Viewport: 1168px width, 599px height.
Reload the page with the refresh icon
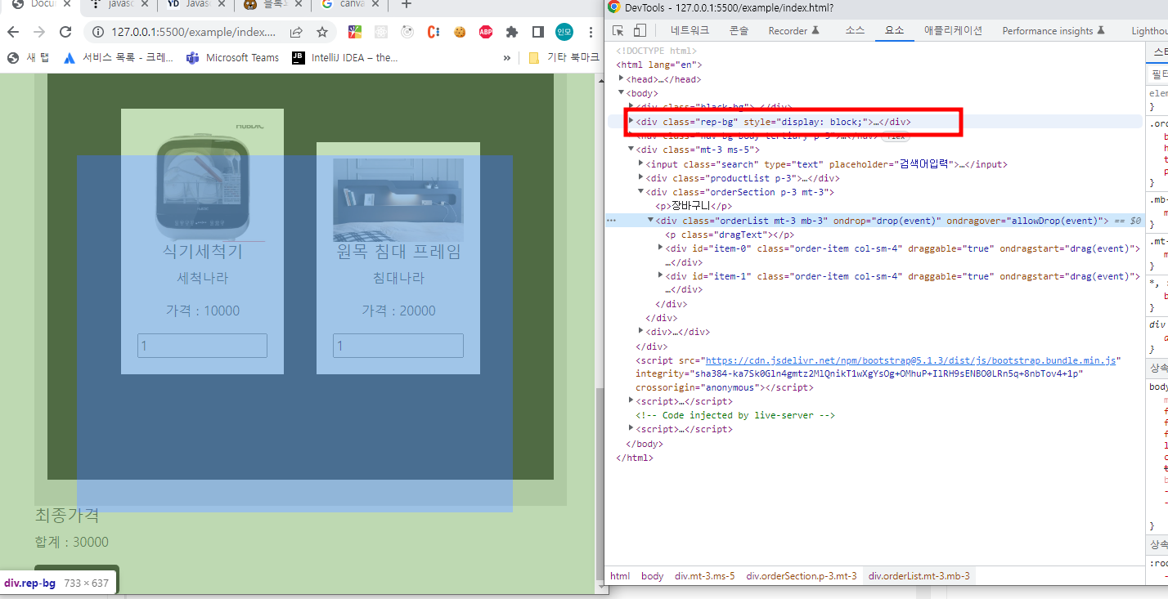(65, 32)
